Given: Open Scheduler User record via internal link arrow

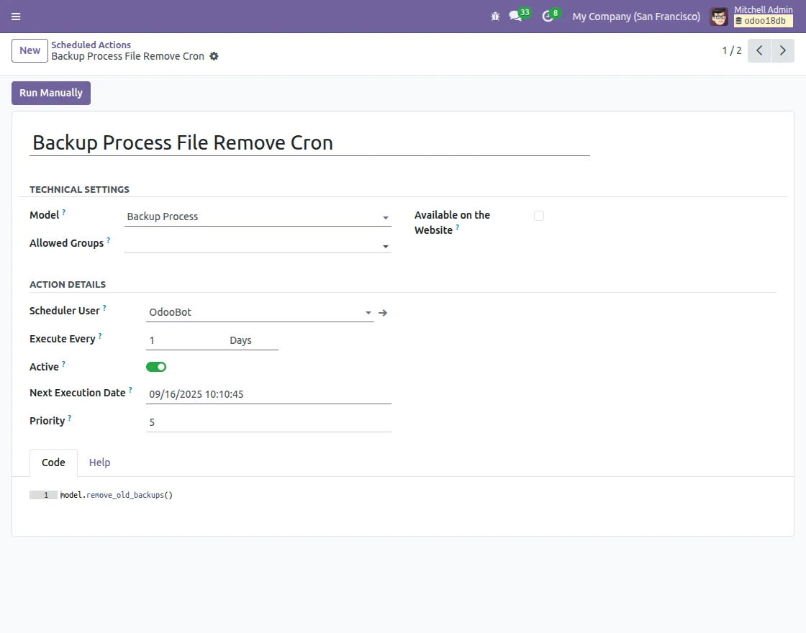Looking at the screenshot, I should 383,312.
